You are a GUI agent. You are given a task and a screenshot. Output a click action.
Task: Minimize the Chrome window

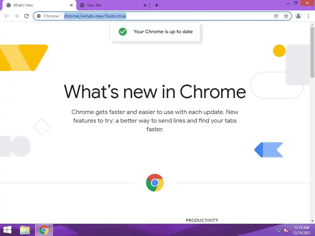point(288,3)
